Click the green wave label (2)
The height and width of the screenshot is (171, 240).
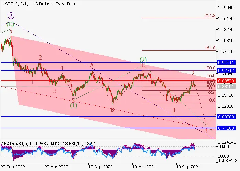click(143, 60)
